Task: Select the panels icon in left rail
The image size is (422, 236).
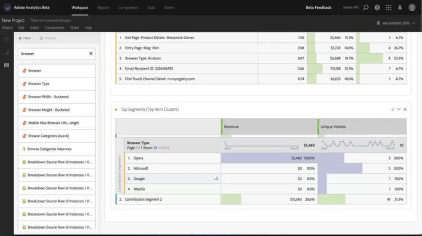Action: (6, 39)
